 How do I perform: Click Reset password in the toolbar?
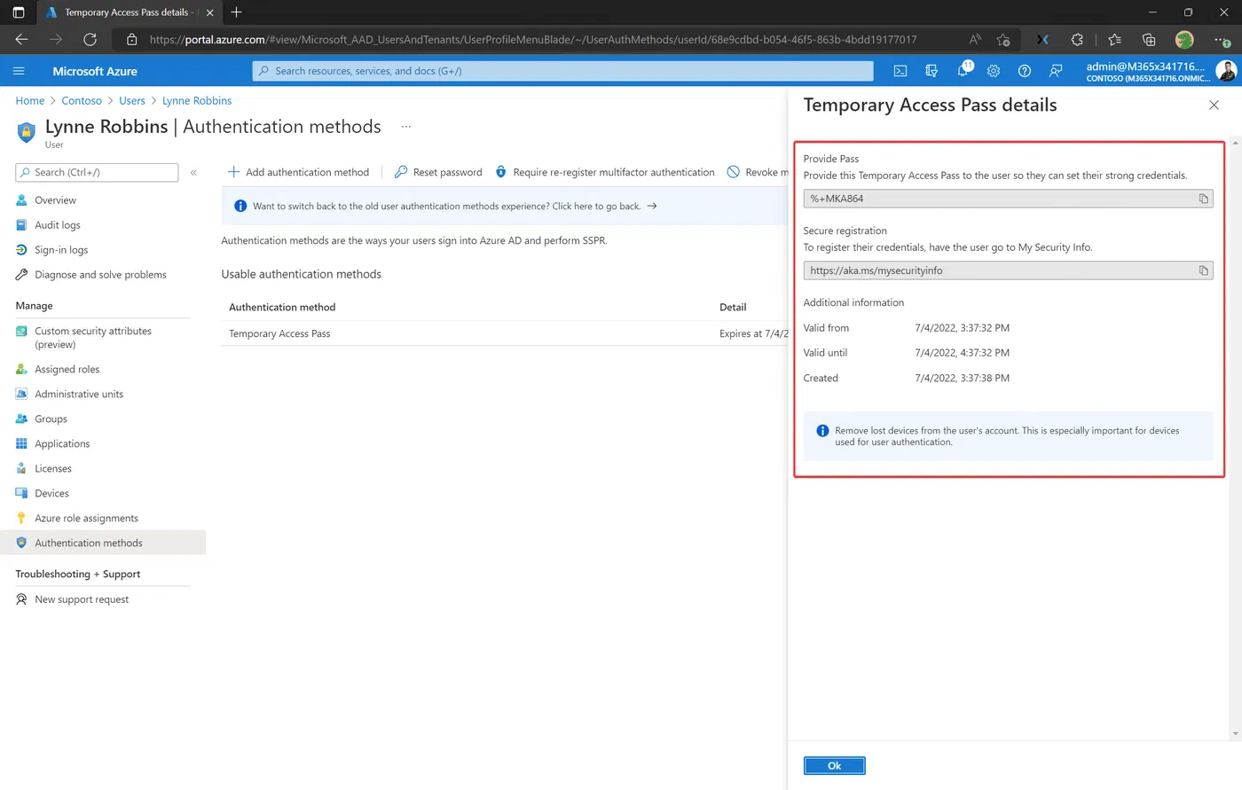coord(438,172)
